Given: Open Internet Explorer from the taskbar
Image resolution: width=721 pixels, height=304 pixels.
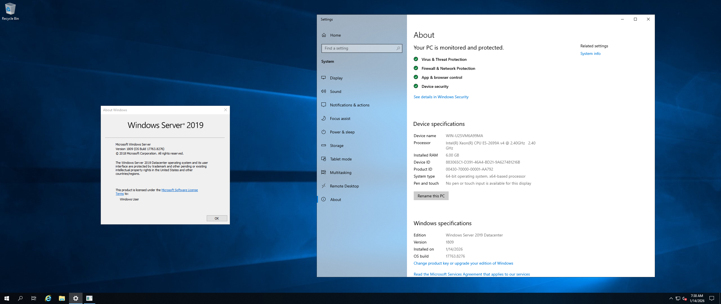Looking at the screenshot, I should click(x=48, y=298).
